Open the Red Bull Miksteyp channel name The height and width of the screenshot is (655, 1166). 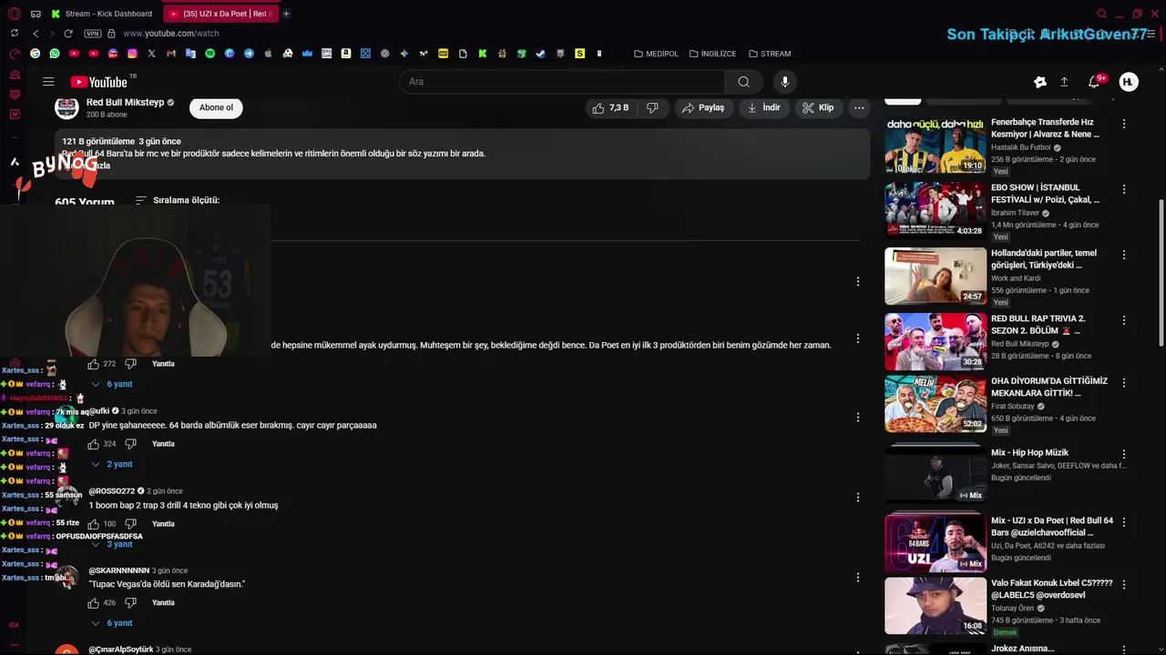pyautogui.click(x=125, y=103)
